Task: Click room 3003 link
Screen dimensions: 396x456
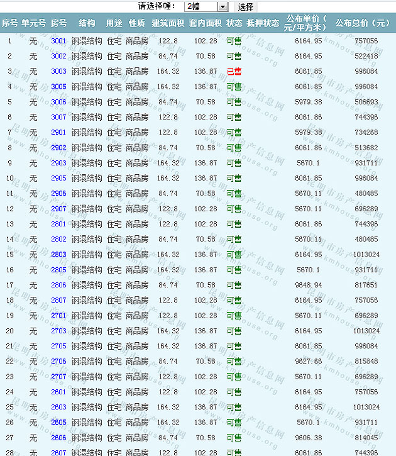Action: pos(58,71)
